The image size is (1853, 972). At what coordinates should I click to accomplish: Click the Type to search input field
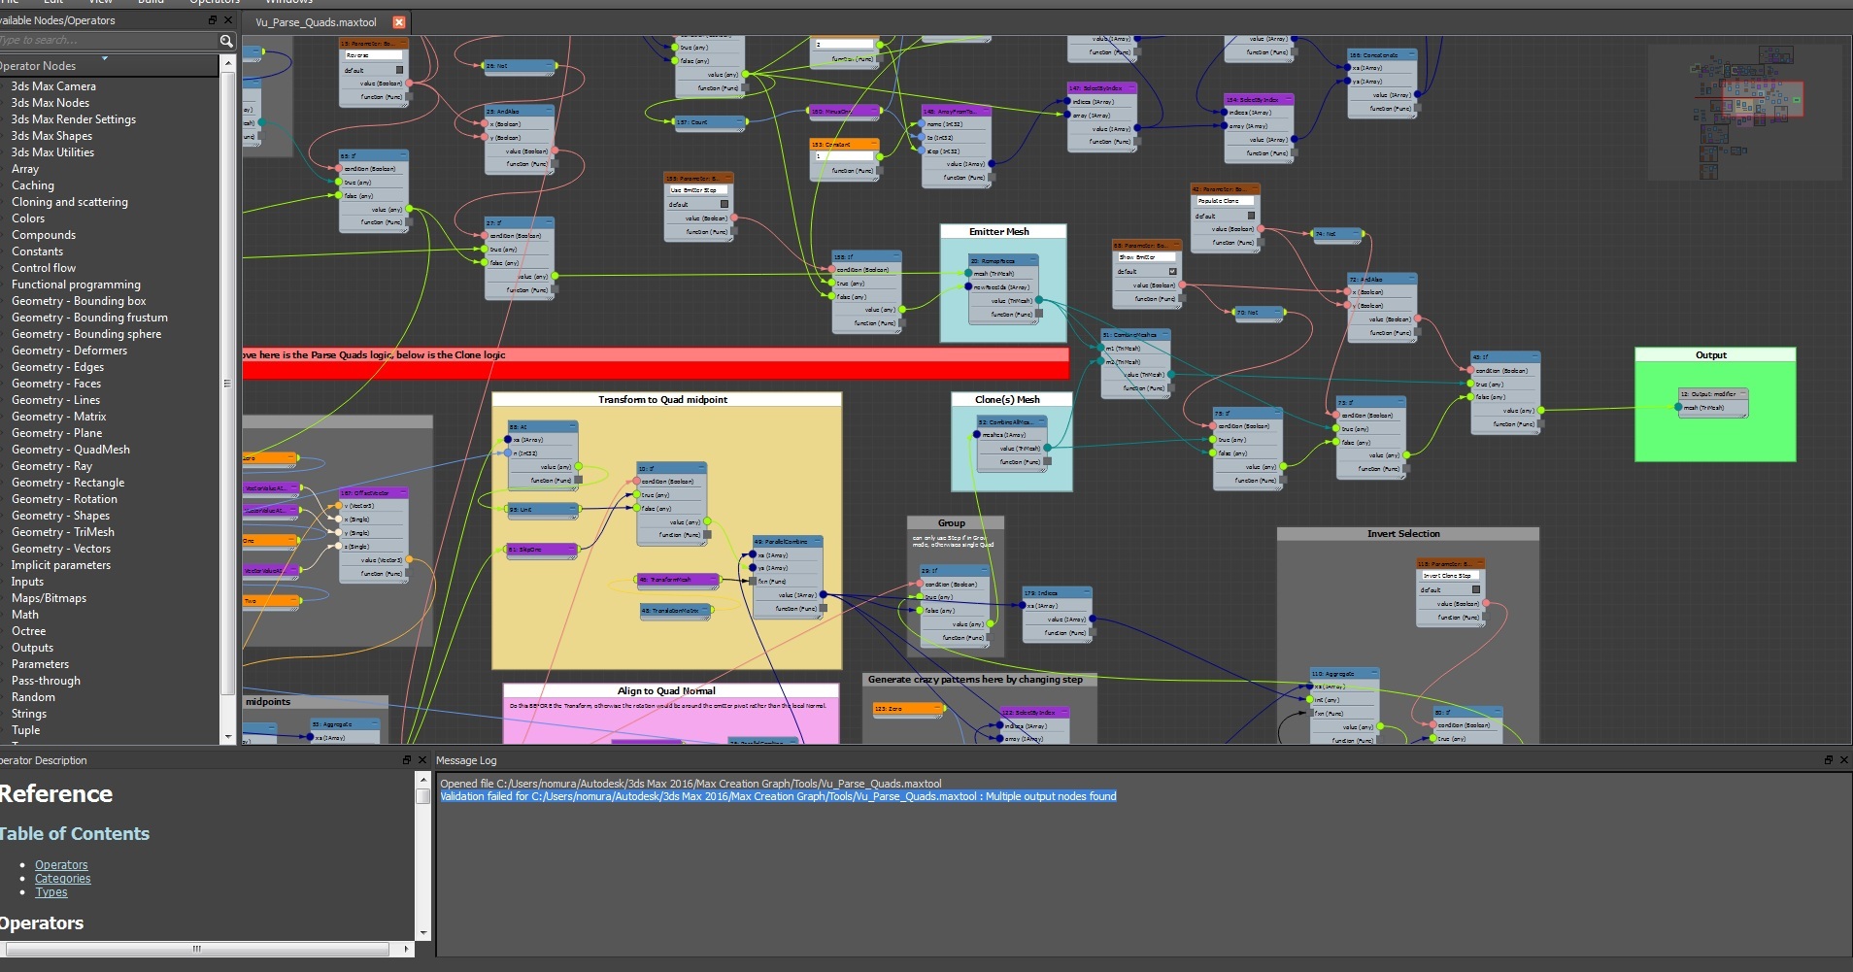(109, 41)
